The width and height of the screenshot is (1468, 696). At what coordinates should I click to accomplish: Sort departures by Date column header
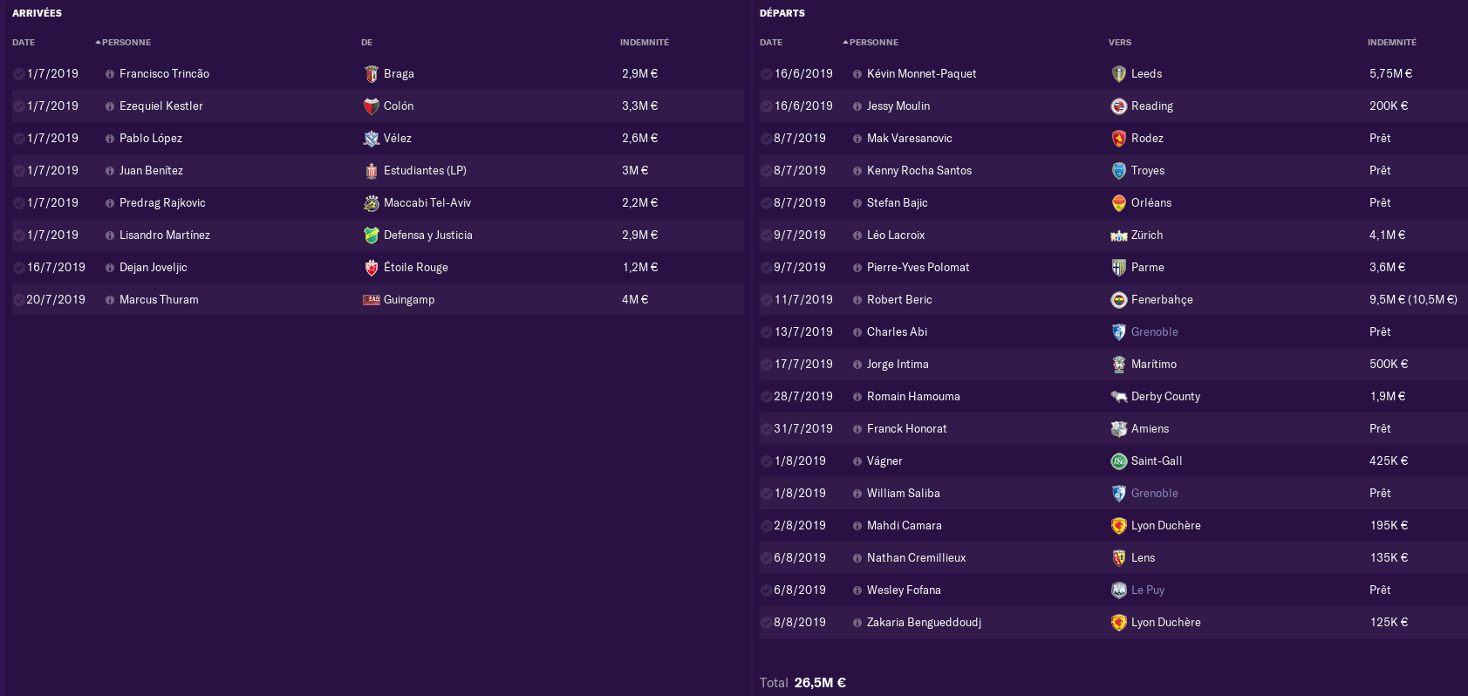pyautogui.click(x=771, y=42)
